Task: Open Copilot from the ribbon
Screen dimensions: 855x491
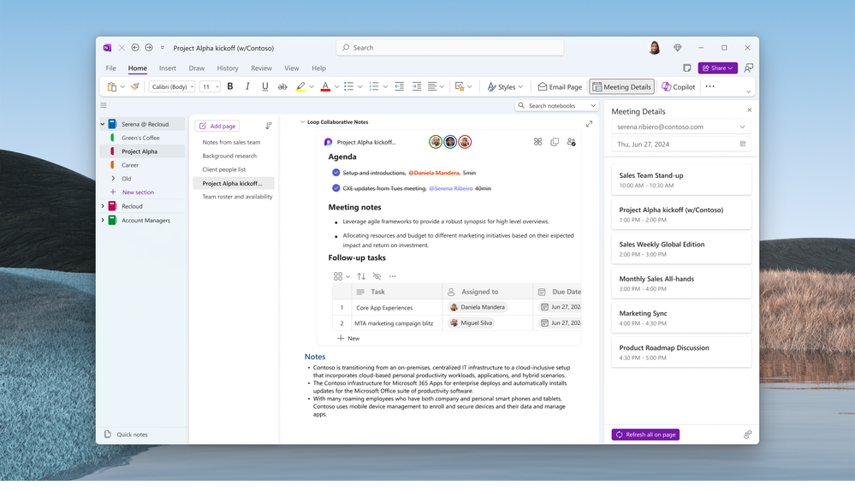Action: pos(679,86)
